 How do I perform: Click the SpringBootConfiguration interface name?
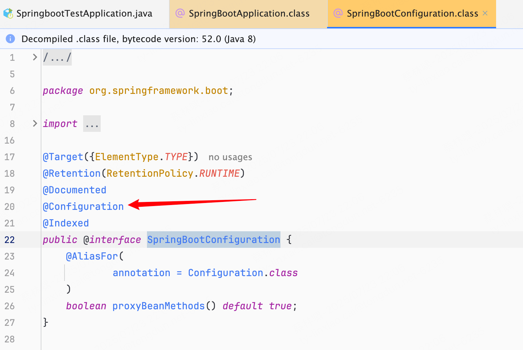click(x=214, y=240)
